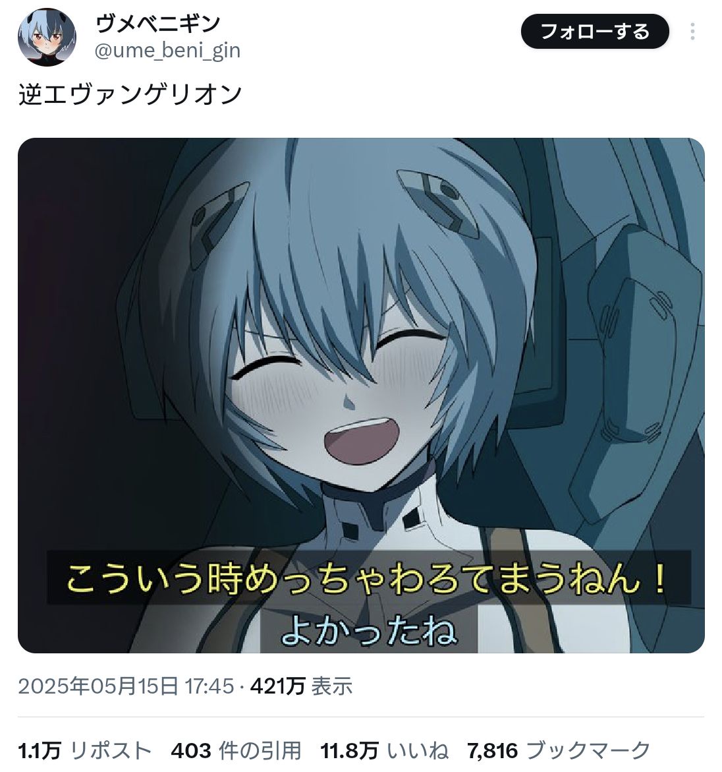Show who liked via 11.8万 いいね
The height and width of the screenshot is (772, 722).
[384, 751]
